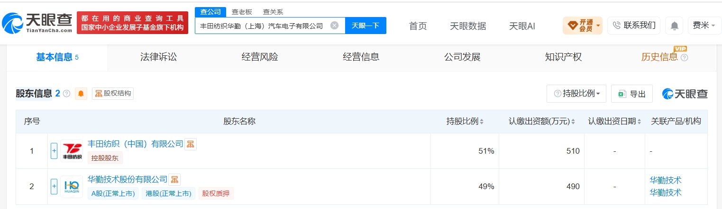Switch to the 经营风险 tab
Screen dimensions: 722x209
260,57
